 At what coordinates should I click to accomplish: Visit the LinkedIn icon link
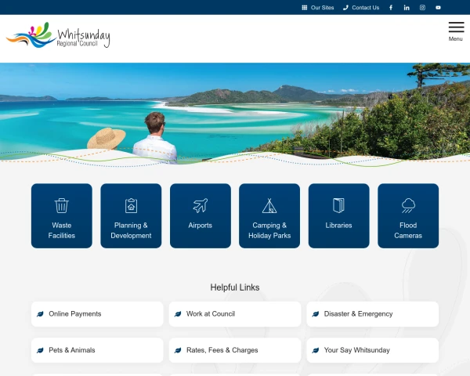407,8
